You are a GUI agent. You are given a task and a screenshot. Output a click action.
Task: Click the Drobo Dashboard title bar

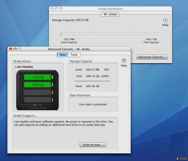point(110,9)
